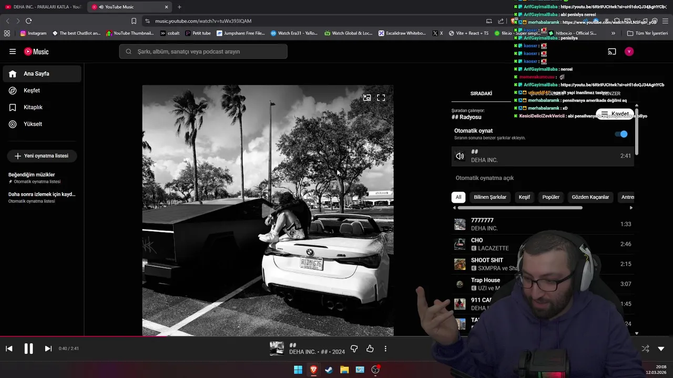Open the account avatar menu
The height and width of the screenshot is (378, 673).
629,51
